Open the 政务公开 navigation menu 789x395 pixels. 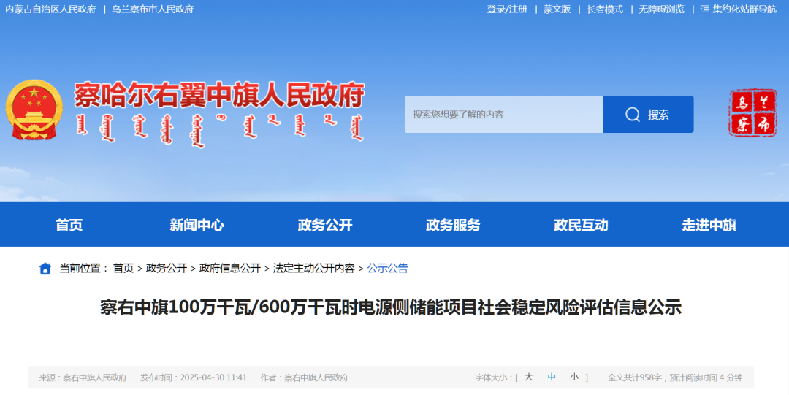tap(325, 225)
